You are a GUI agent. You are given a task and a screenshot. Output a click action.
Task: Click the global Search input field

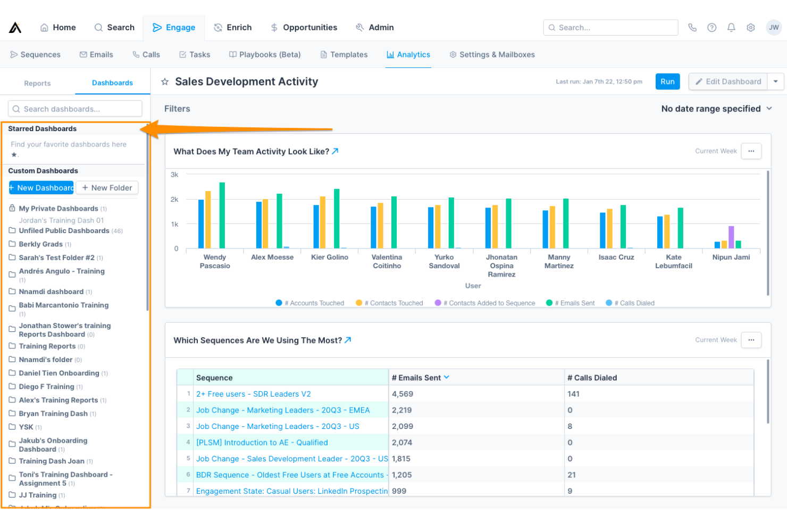pos(610,28)
